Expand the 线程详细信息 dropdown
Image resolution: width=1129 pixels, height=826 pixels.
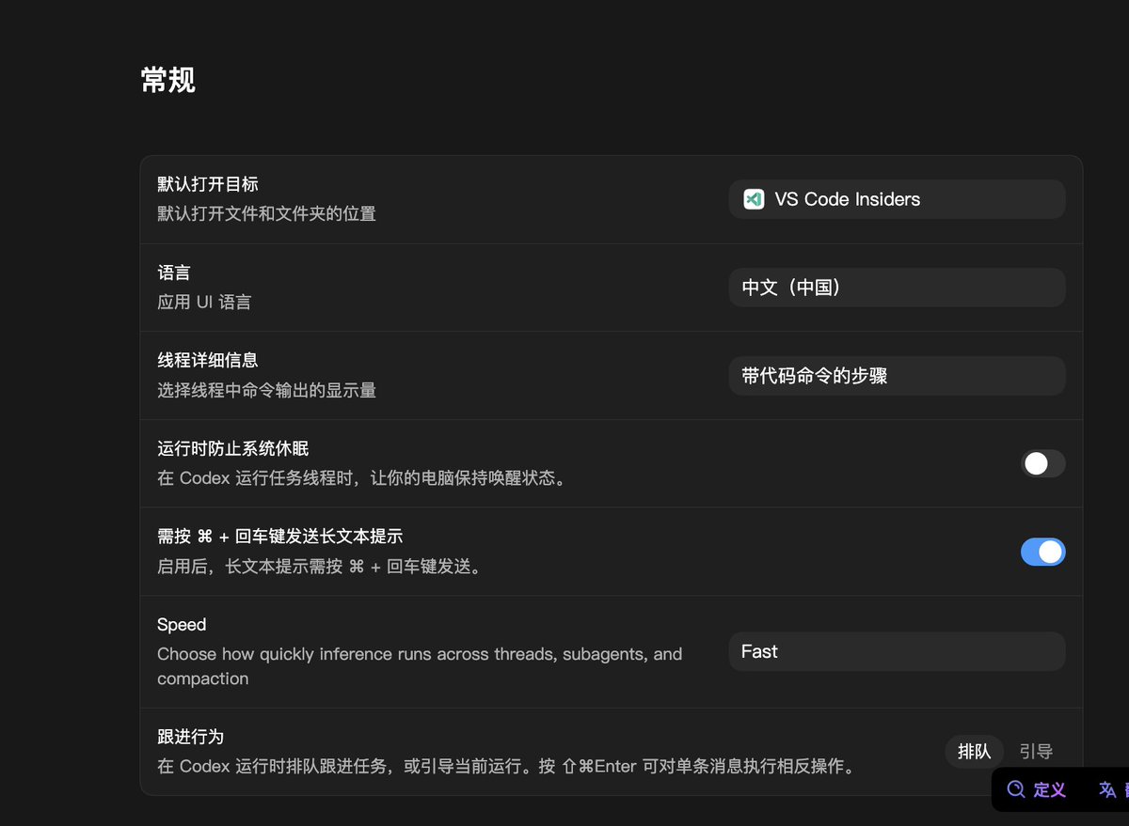click(896, 376)
